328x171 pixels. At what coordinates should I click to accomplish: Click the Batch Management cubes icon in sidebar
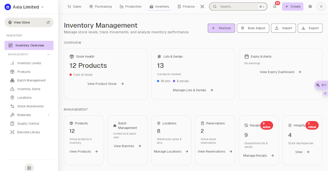tap(12, 80)
